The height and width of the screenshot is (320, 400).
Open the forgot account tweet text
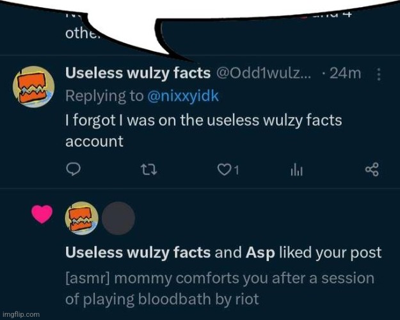coord(205,130)
